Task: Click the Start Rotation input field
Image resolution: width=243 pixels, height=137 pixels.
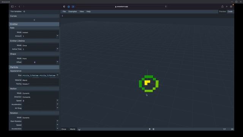Action: click(39, 121)
